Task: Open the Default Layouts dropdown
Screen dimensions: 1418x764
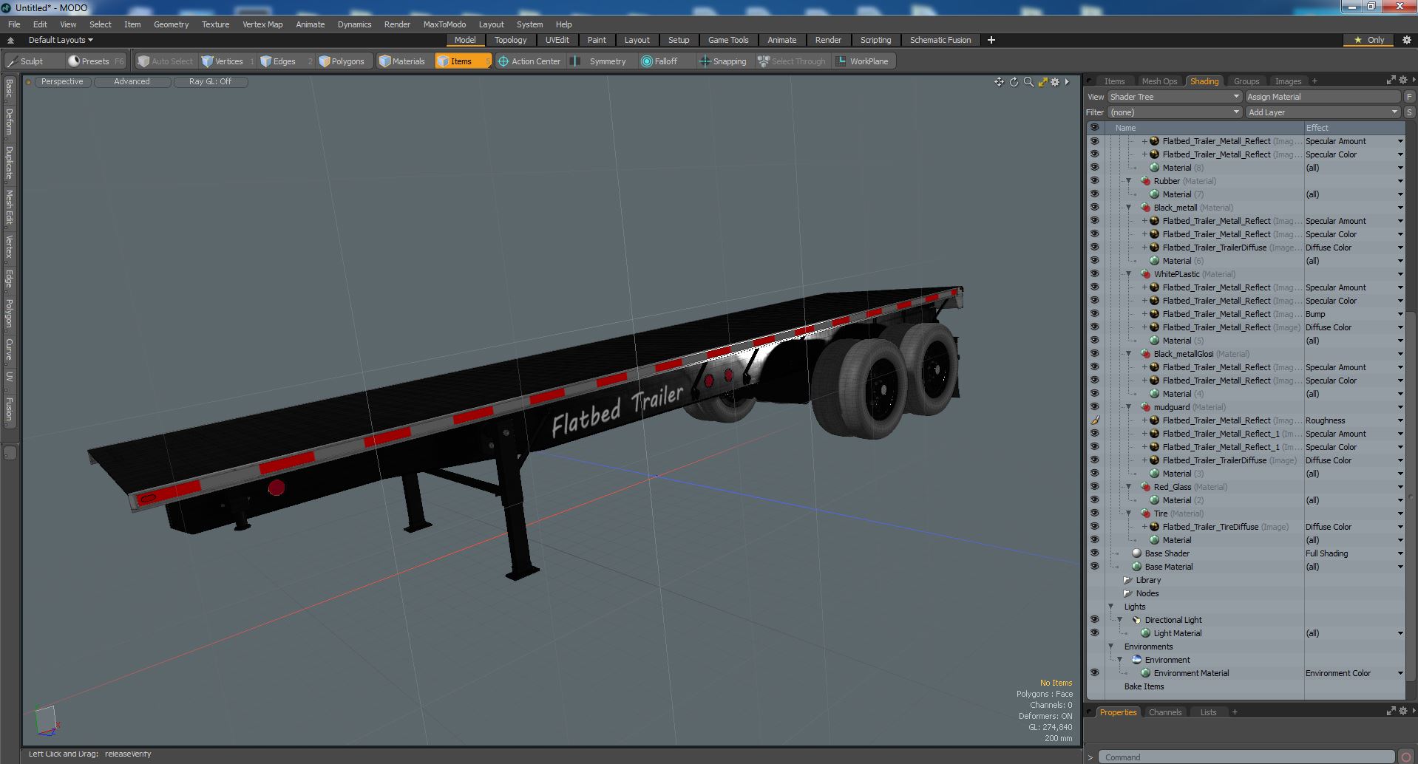Action: 61,40
